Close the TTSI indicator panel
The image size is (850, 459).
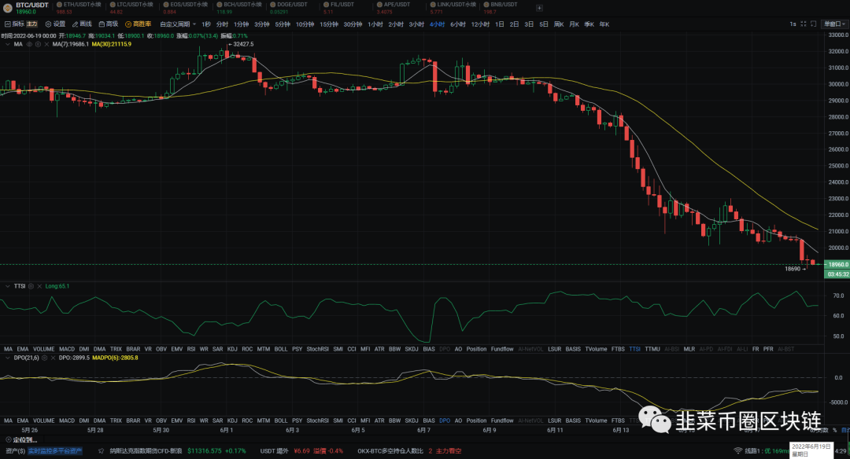(x=39, y=286)
